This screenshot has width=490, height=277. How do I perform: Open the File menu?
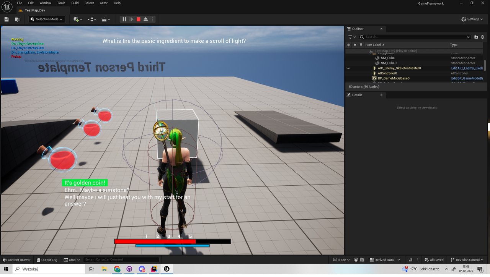point(20,3)
